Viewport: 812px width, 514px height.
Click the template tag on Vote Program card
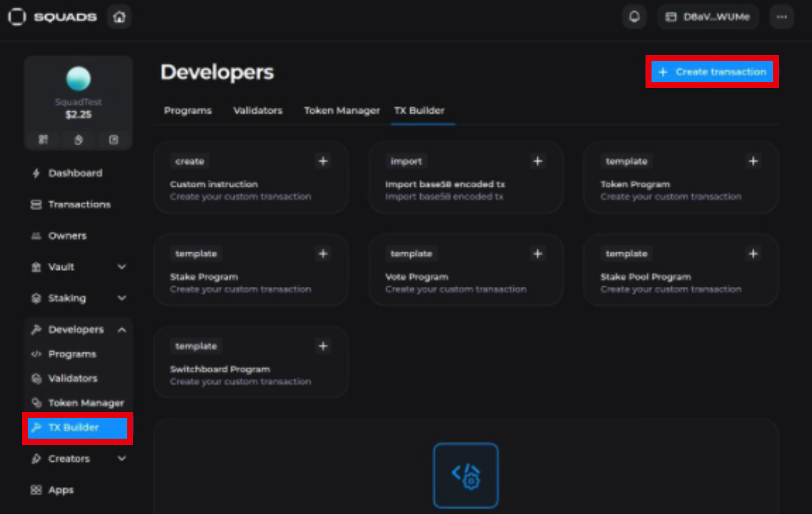click(x=411, y=254)
